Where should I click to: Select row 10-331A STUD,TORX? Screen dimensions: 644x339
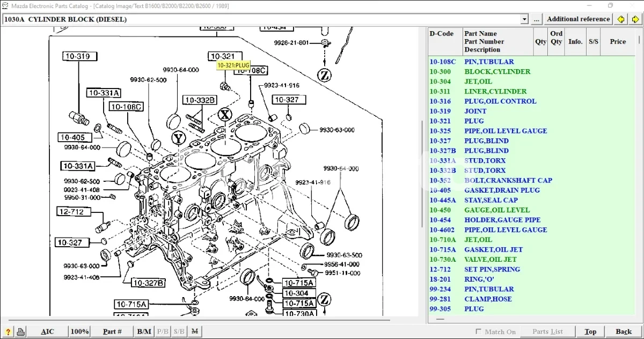[x=531, y=160]
